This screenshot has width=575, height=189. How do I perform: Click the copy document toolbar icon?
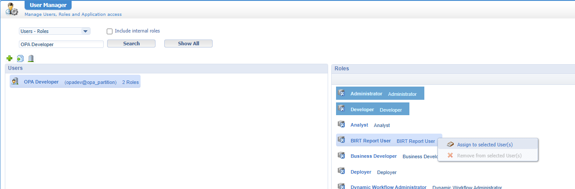(20, 58)
